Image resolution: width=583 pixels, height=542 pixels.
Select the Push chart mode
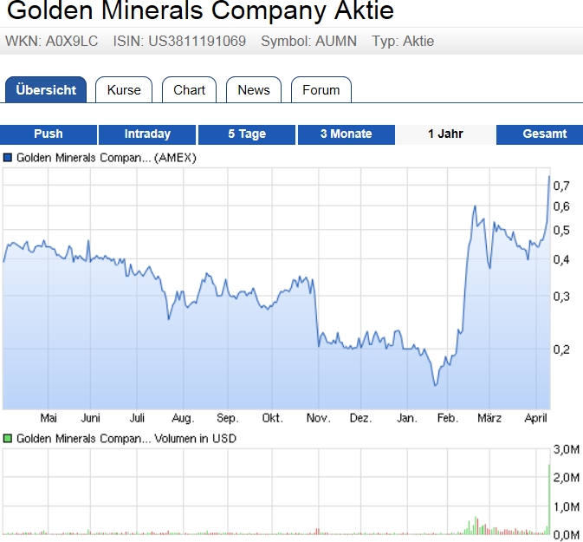pos(49,134)
